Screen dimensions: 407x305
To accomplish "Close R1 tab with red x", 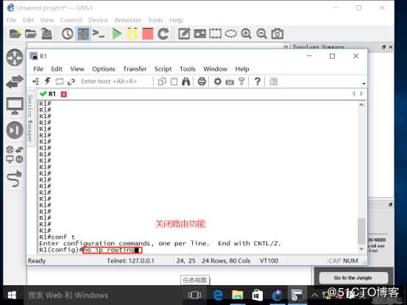I will [64, 94].
